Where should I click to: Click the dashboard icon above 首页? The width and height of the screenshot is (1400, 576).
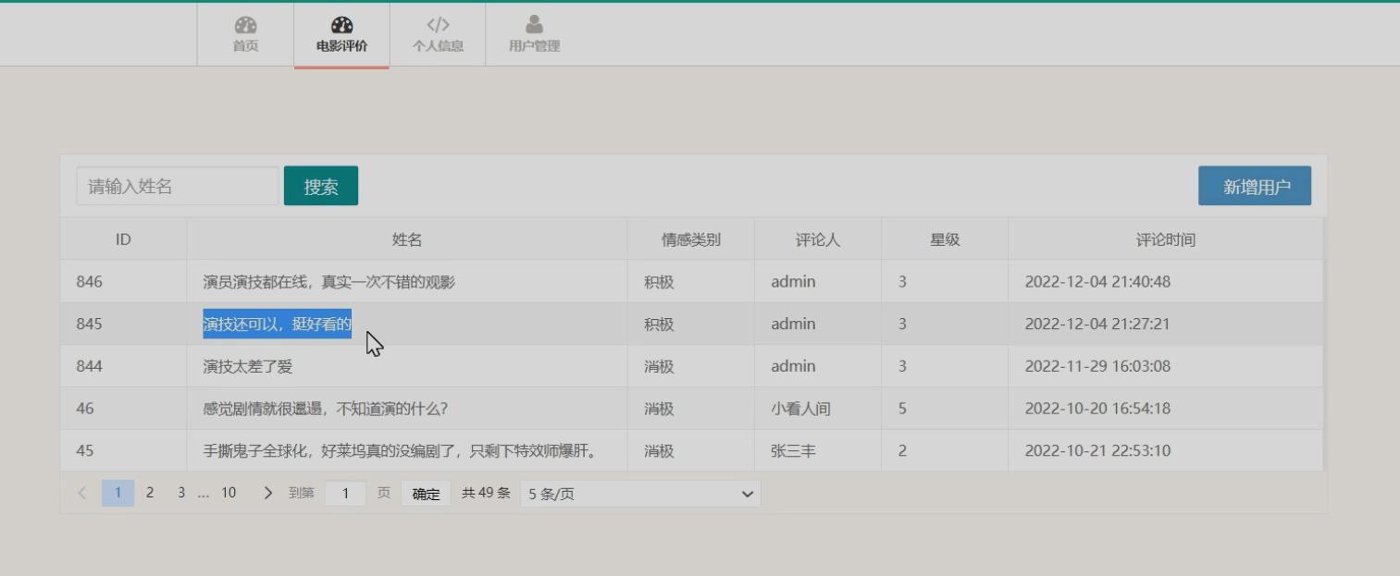(x=245, y=25)
